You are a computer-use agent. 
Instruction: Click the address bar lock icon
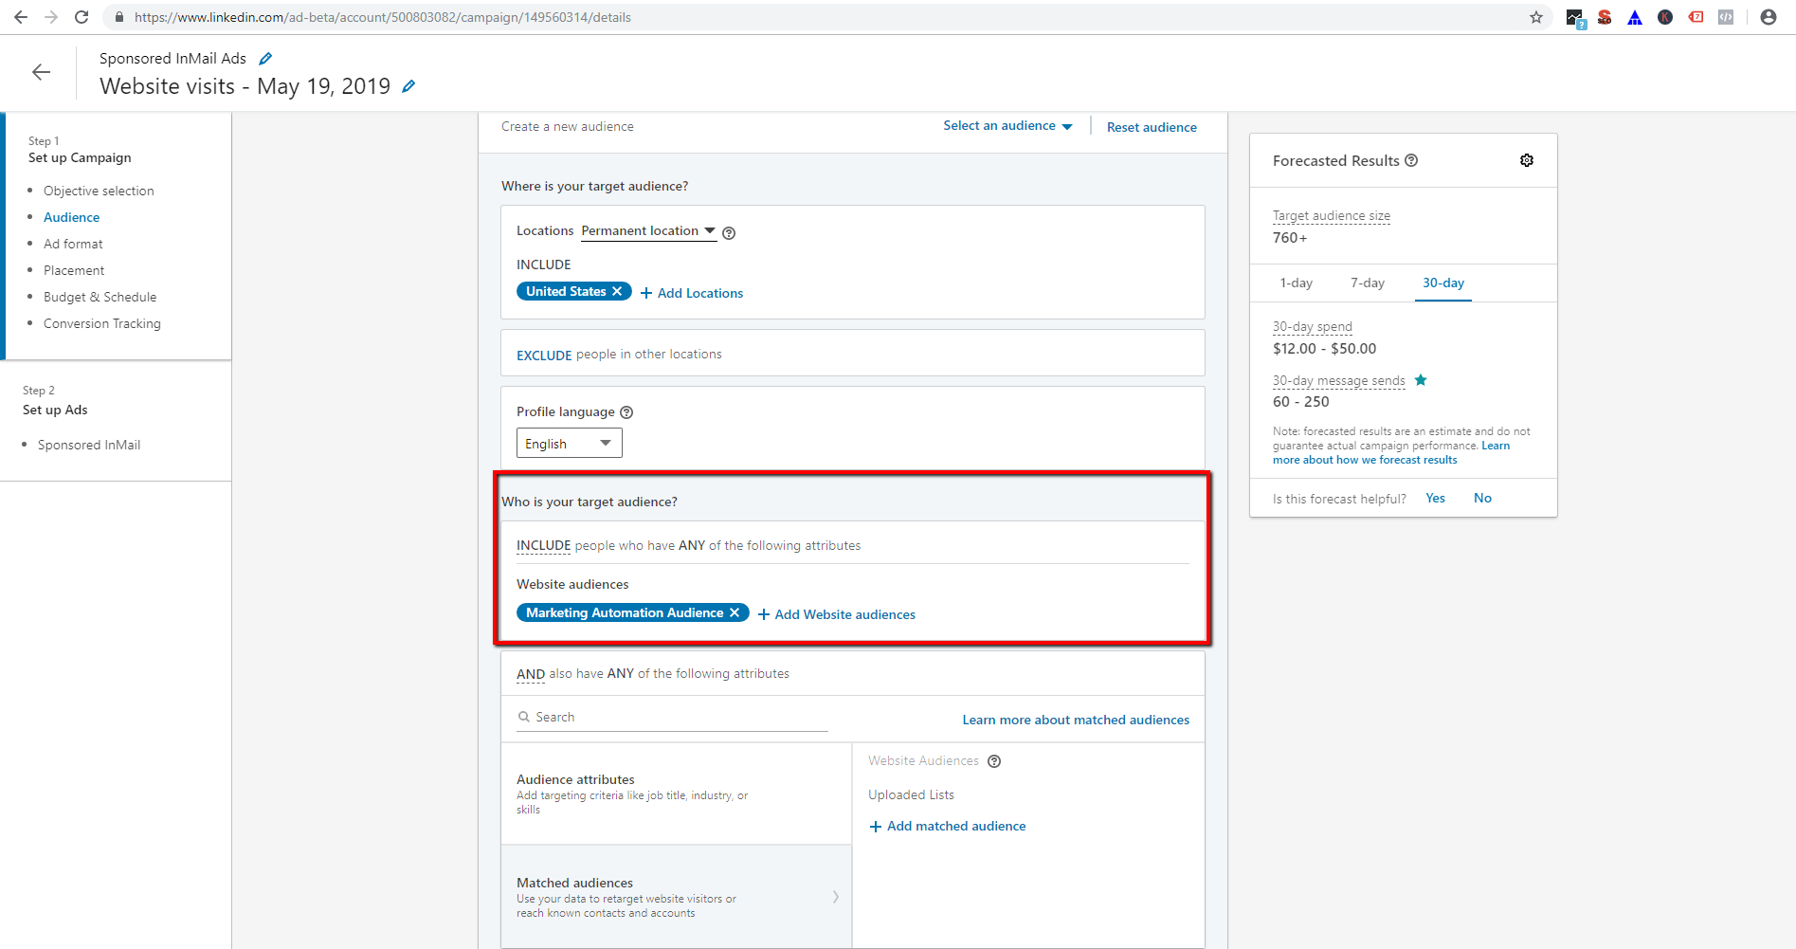pyautogui.click(x=118, y=17)
